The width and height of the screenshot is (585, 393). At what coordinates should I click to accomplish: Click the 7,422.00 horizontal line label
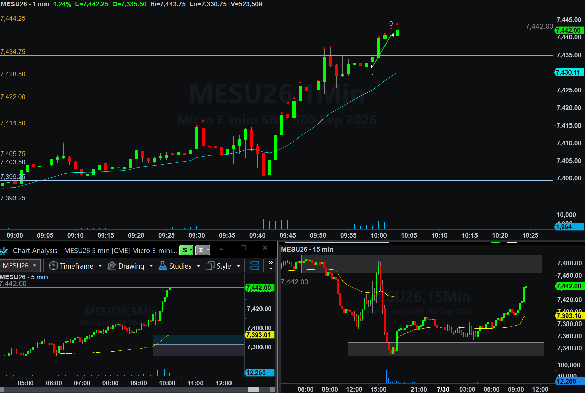coord(13,97)
